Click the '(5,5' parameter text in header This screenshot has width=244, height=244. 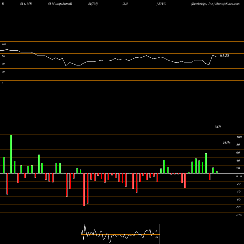coord(125,4)
